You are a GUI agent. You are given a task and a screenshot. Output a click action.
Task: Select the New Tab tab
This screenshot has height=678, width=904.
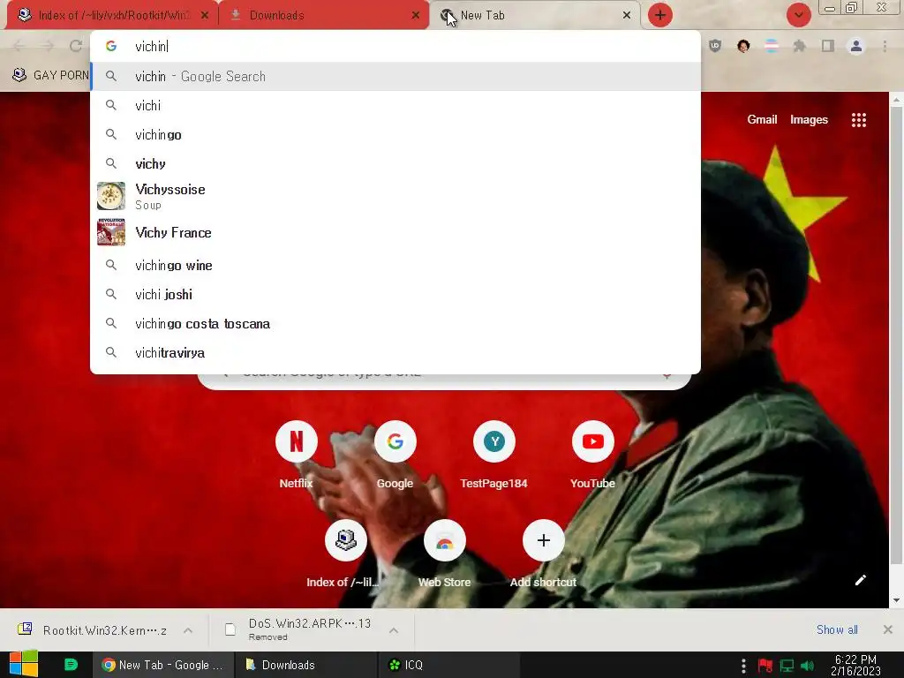click(534, 16)
